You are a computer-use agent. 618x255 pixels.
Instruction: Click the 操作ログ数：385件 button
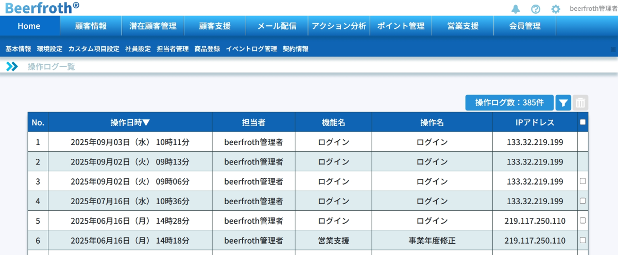[x=509, y=103]
